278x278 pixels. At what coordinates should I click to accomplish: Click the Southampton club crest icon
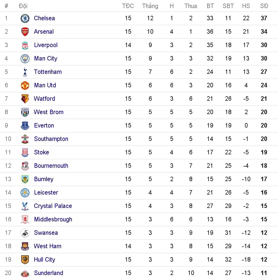pos(25,139)
